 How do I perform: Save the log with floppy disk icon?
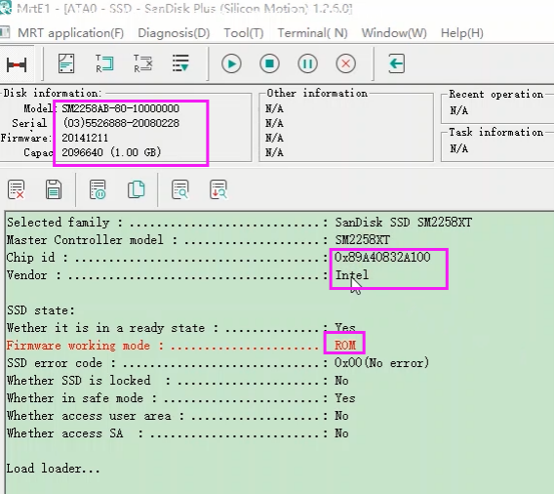click(54, 189)
